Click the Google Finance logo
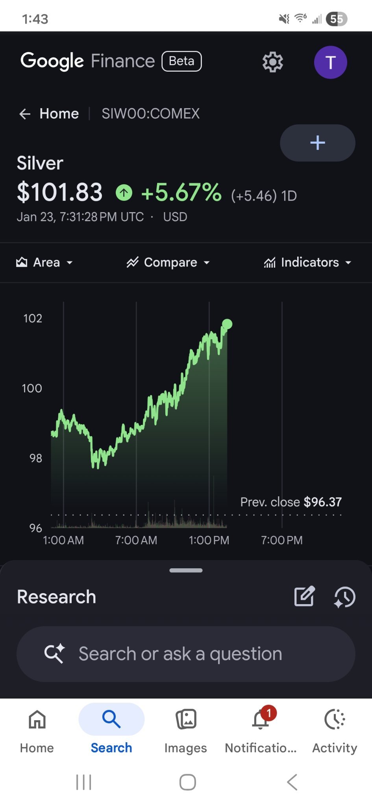 pos(88,61)
